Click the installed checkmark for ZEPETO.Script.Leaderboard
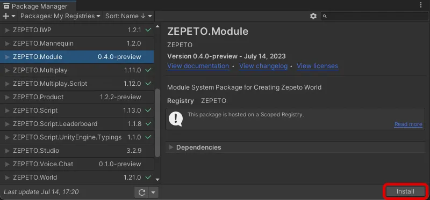 (x=148, y=124)
